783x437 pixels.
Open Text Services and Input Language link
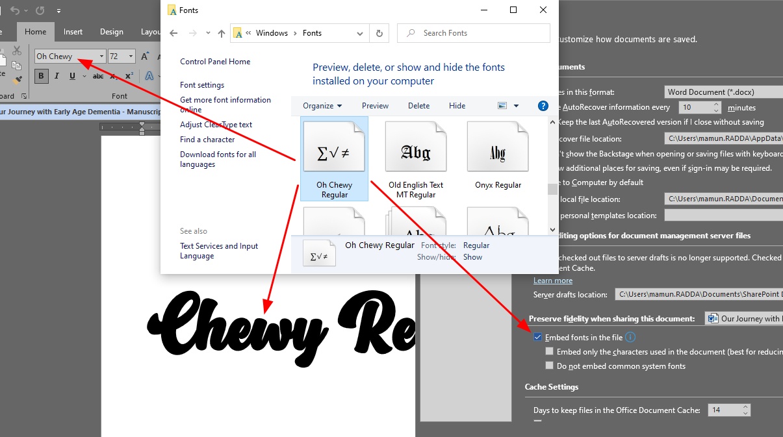pyautogui.click(x=219, y=251)
